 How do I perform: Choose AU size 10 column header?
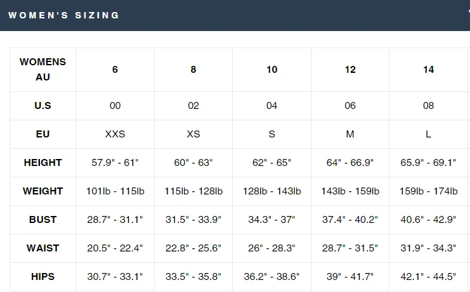coord(272,70)
